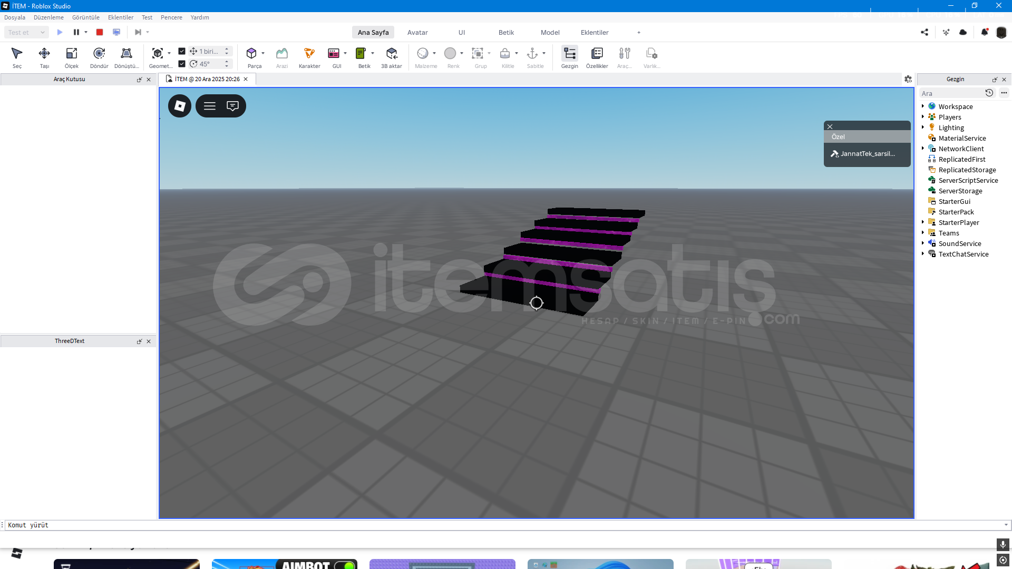Open the Roblox menu button in viewport
Image resolution: width=1012 pixels, height=569 pixels.
[x=180, y=106]
